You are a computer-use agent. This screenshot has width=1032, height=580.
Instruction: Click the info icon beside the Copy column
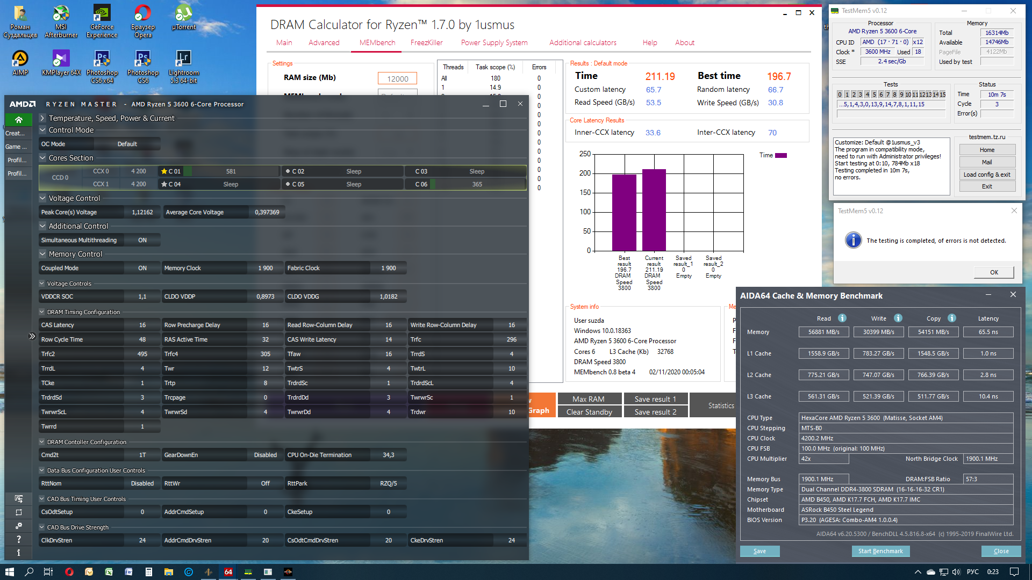[x=951, y=318]
